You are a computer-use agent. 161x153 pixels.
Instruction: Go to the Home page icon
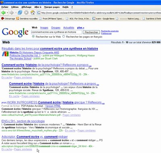tap(33, 12)
